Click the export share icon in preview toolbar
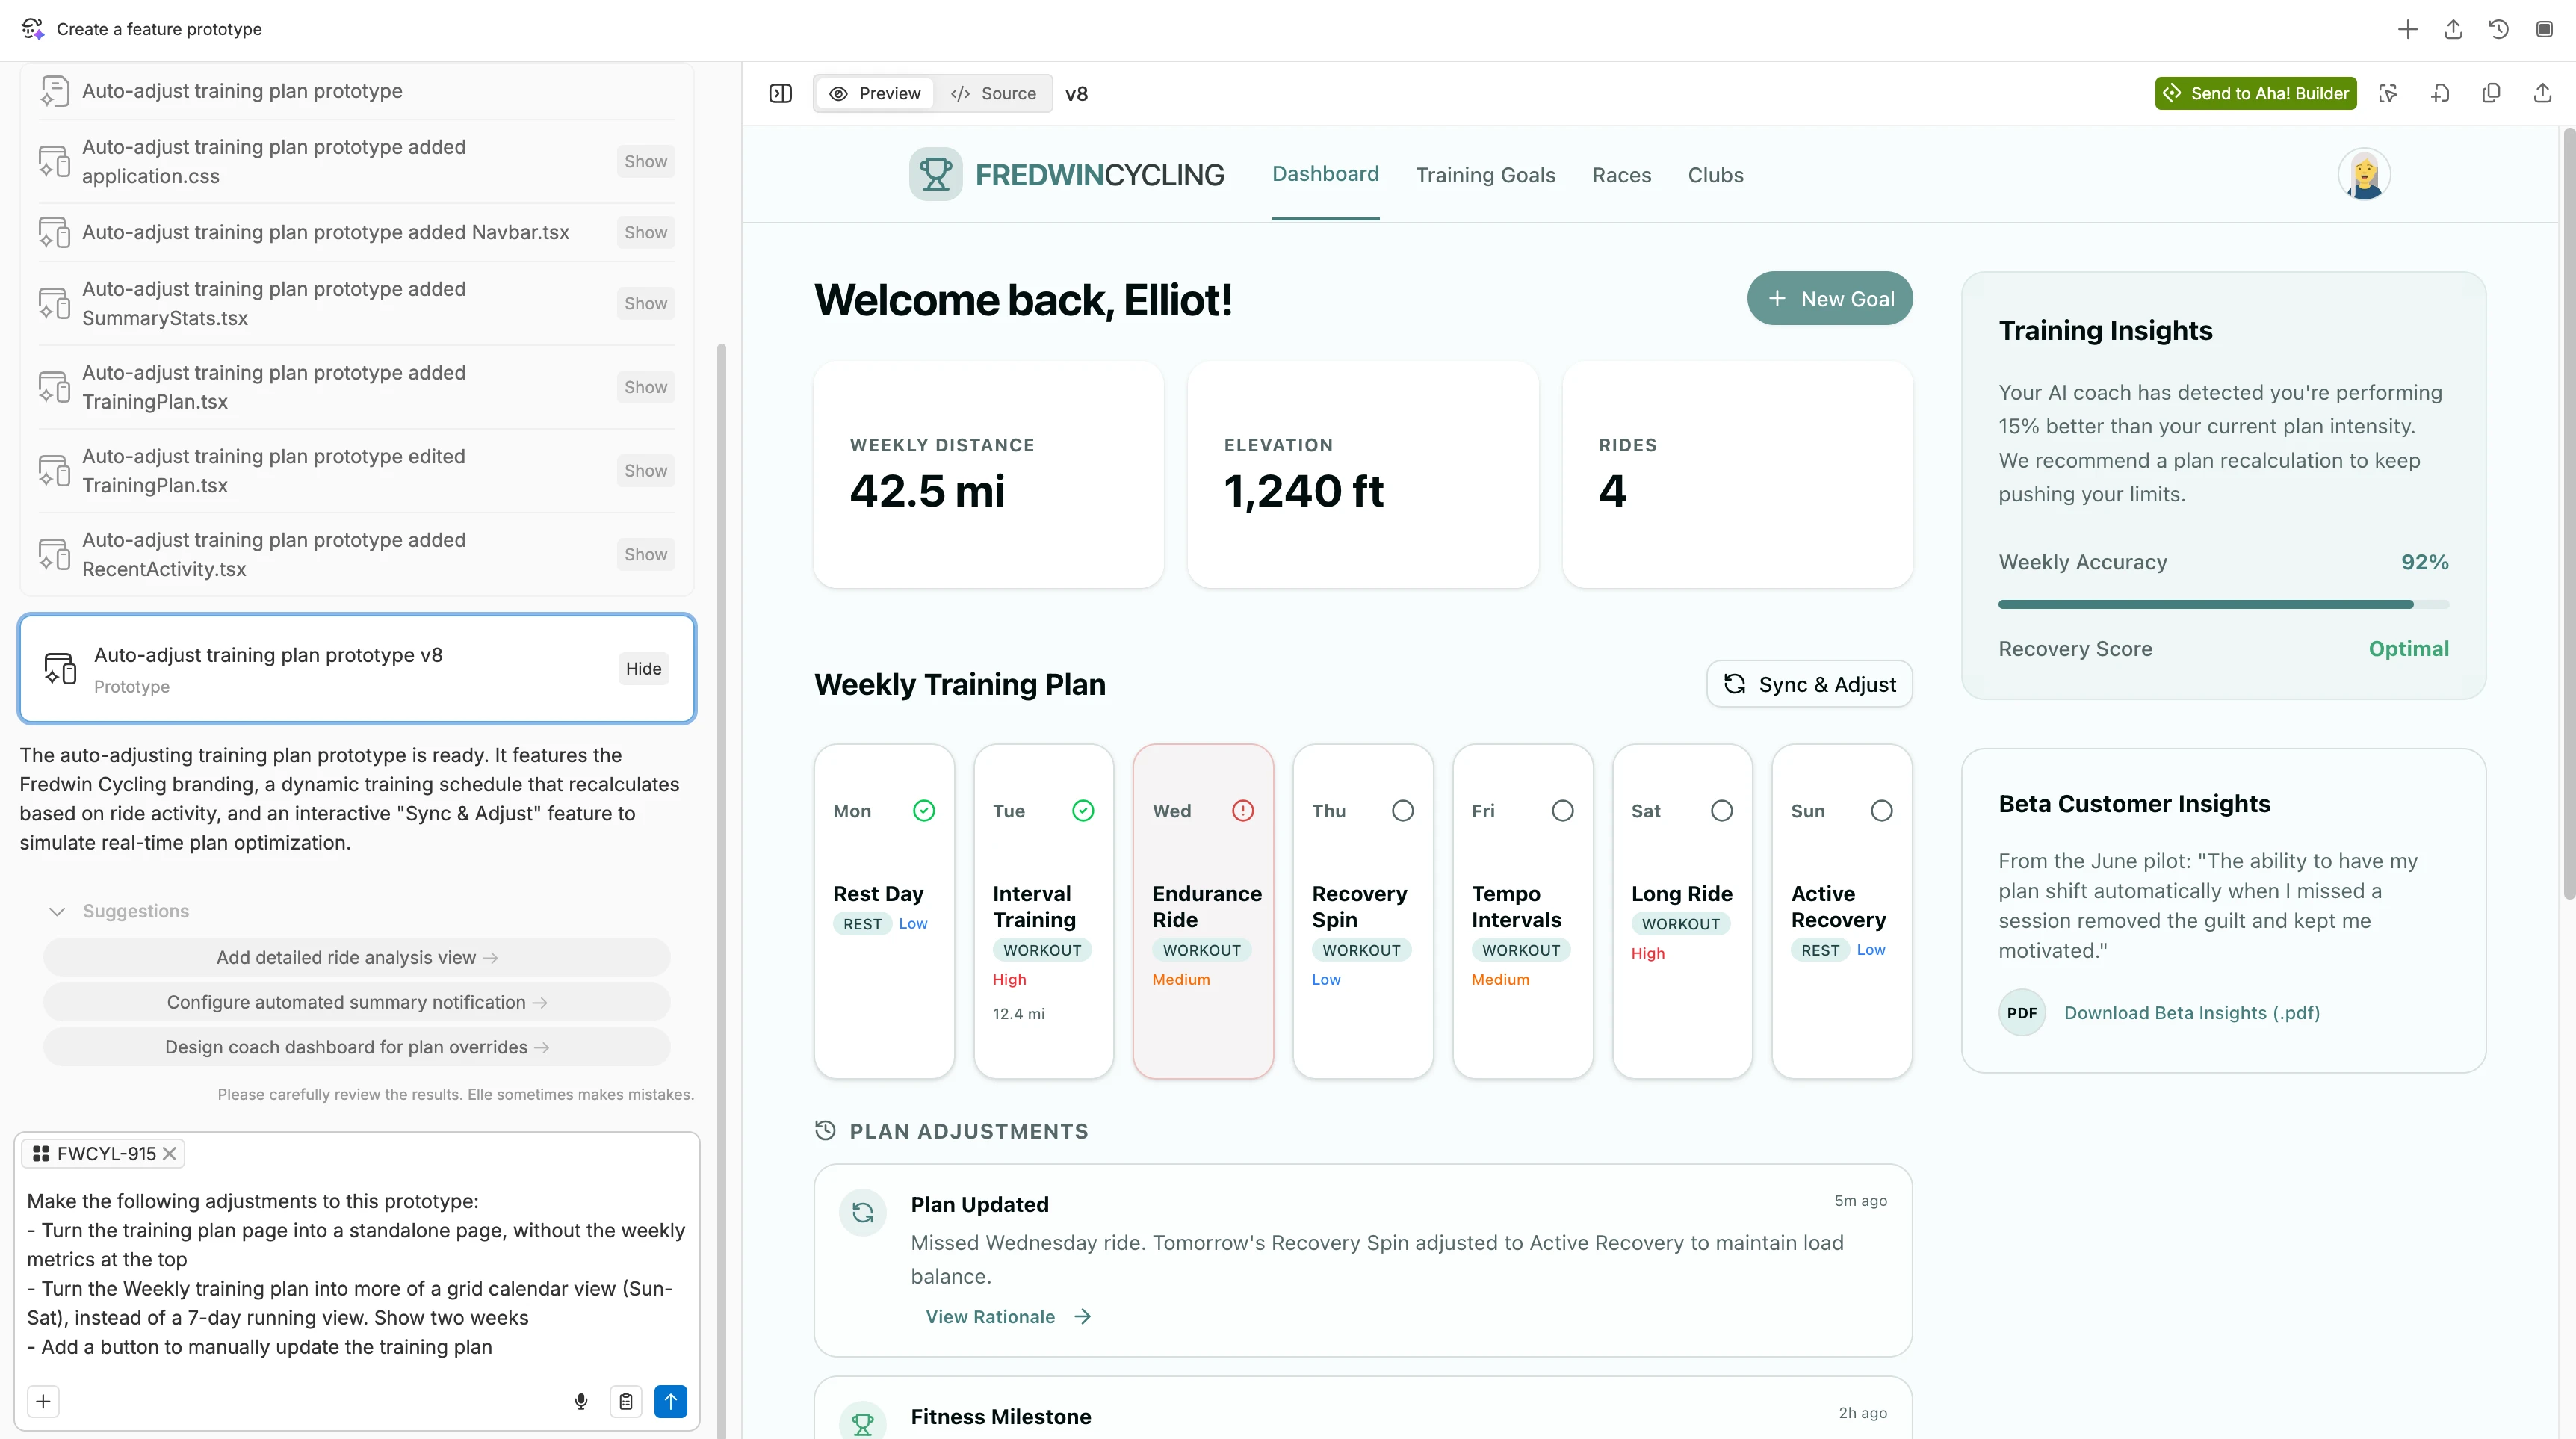 tap(2542, 93)
